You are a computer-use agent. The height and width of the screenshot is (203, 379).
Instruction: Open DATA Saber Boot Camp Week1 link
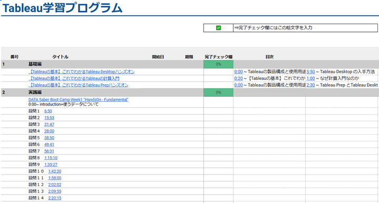78,99
